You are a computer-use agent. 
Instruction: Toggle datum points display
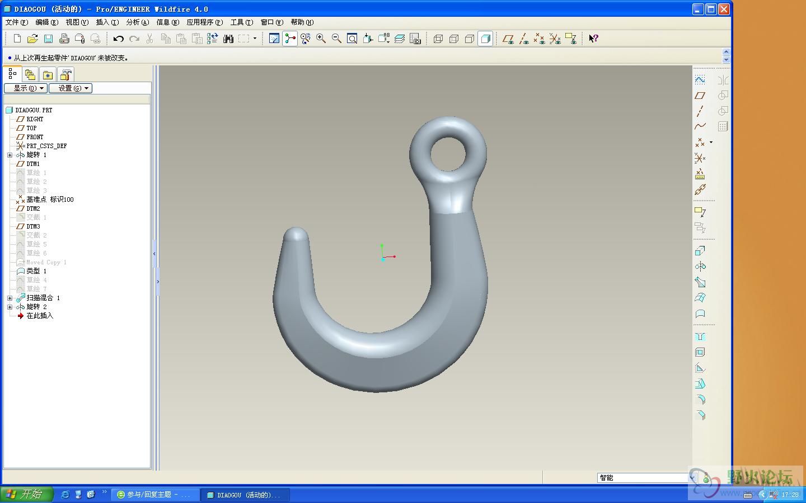coord(540,39)
